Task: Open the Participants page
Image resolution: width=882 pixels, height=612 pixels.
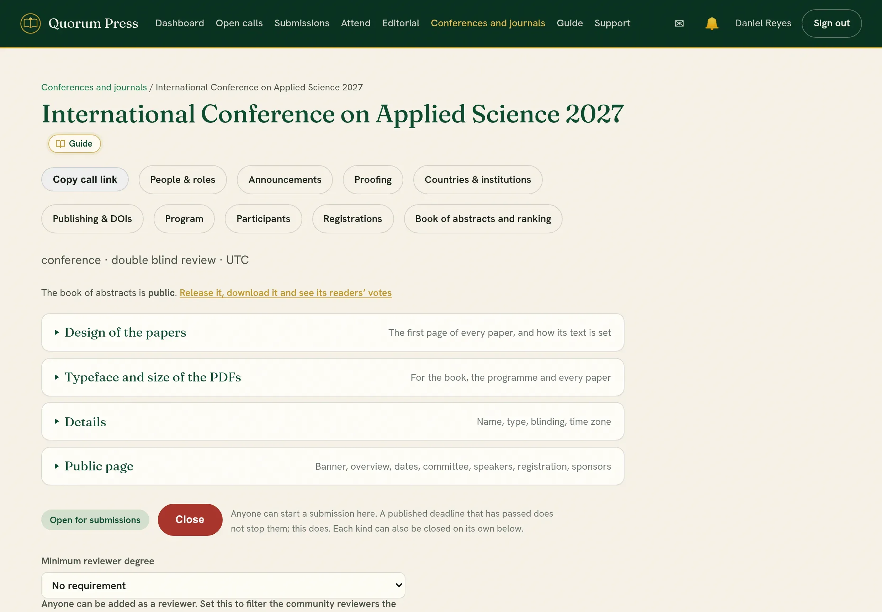Action: (x=263, y=218)
